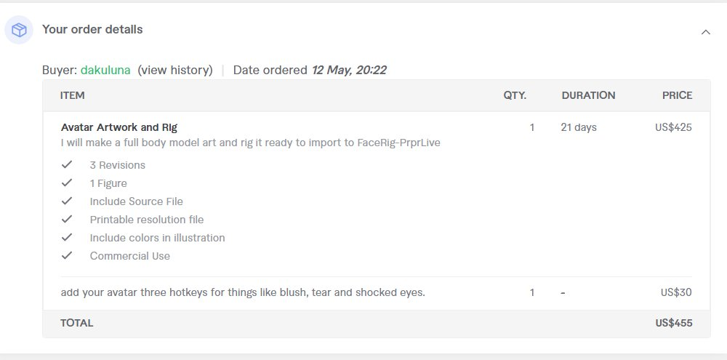
Task: Click the US$455 total amount
Action: point(674,324)
